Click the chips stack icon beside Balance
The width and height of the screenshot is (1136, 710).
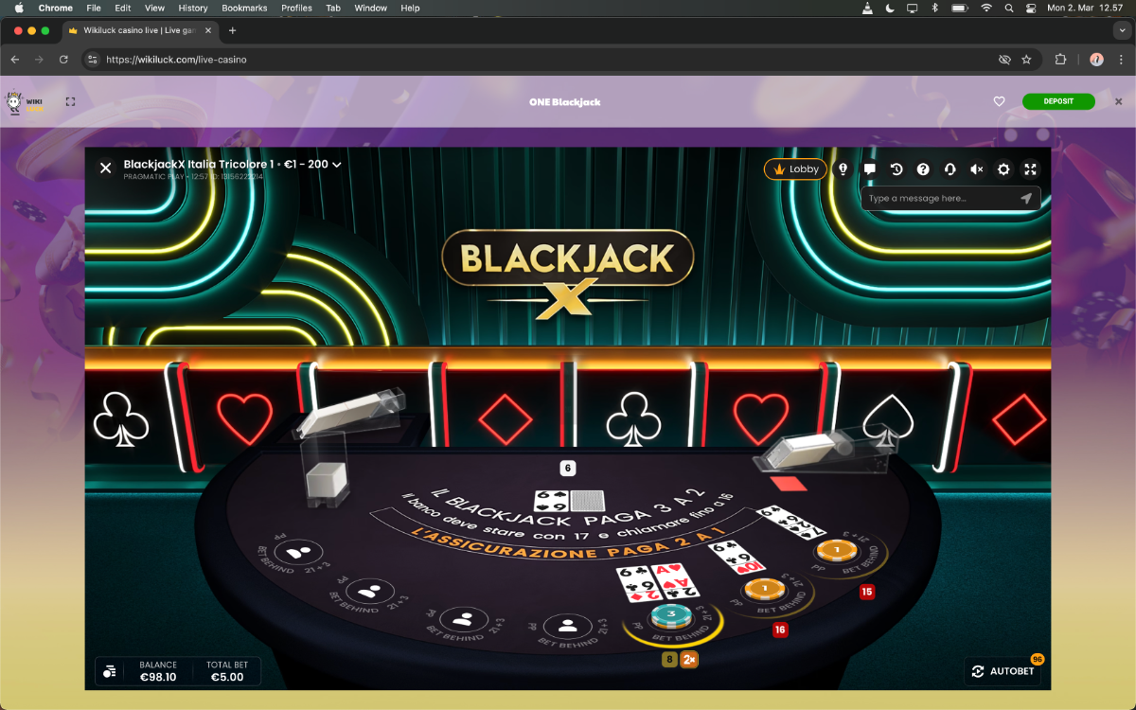coord(110,671)
